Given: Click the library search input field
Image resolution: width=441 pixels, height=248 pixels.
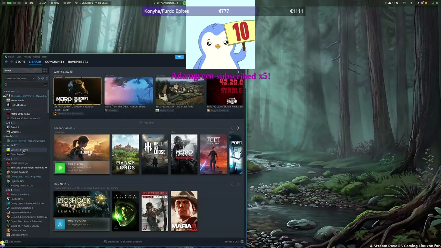Looking at the screenshot, I should tap(25, 85).
